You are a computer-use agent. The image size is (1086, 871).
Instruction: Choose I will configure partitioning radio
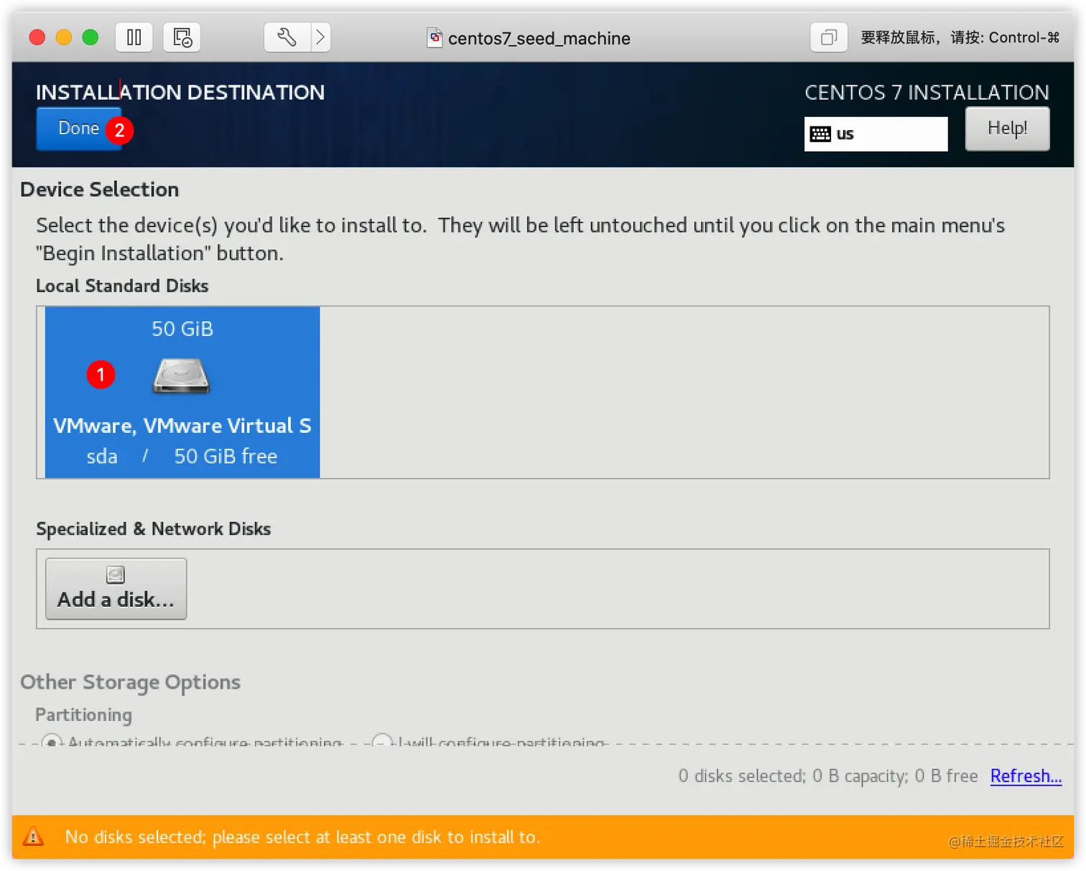click(382, 742)
